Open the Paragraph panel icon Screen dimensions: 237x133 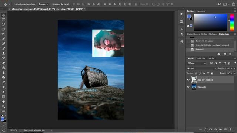pos(182,34)
